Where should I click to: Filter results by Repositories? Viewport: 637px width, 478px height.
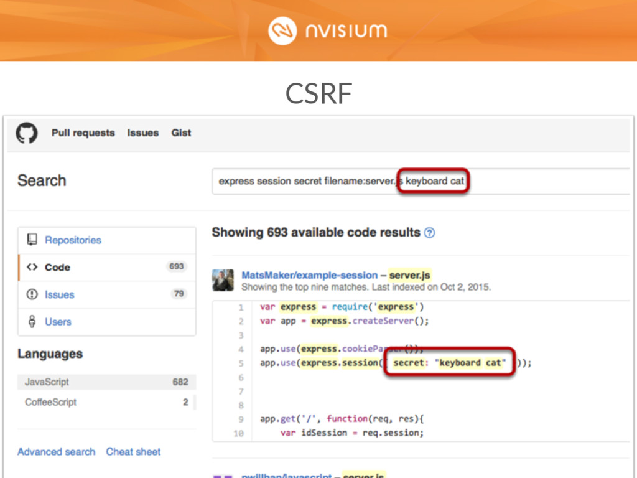(107, 240)
